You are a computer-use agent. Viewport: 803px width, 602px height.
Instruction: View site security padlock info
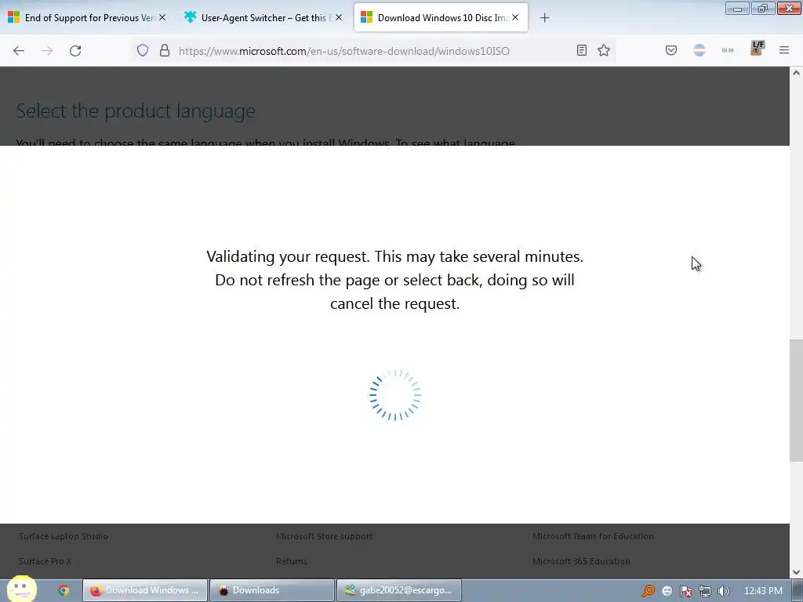(165, 50)
